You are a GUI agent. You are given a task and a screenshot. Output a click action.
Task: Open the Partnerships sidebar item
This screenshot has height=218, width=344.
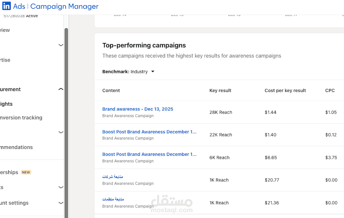tap(9, 172)
